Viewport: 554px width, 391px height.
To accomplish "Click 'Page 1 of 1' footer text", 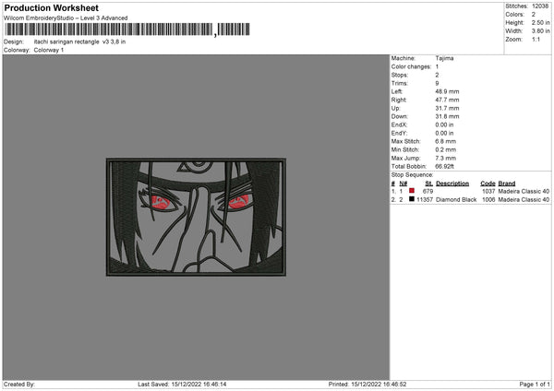I will (x=535, y=385).
